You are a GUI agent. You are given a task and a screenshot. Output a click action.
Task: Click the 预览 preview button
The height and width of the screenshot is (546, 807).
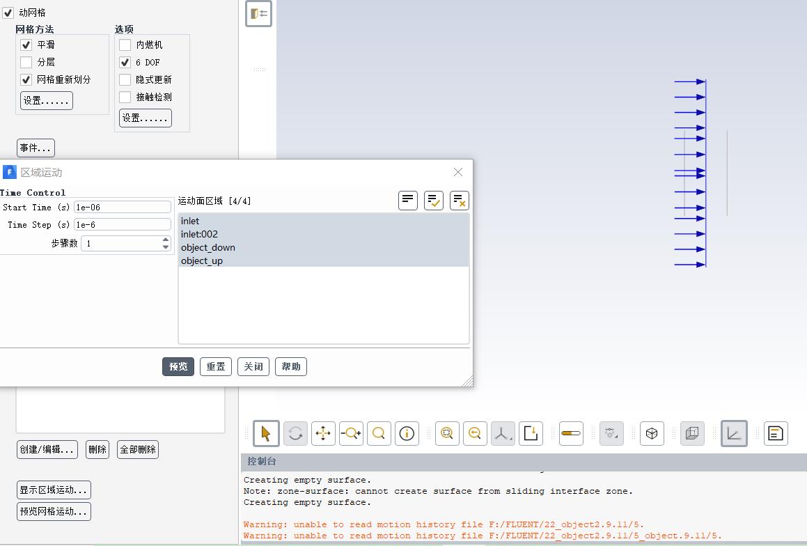[178, 366]
